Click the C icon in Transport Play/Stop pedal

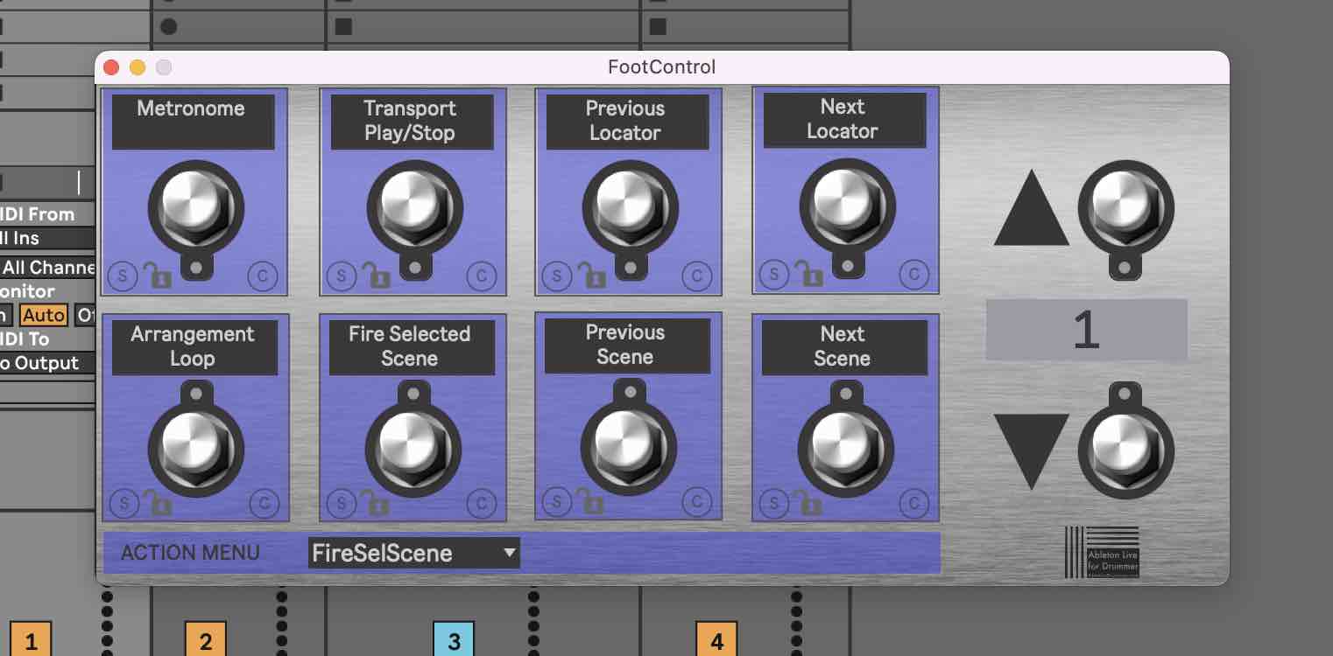[x=480, y=276]
